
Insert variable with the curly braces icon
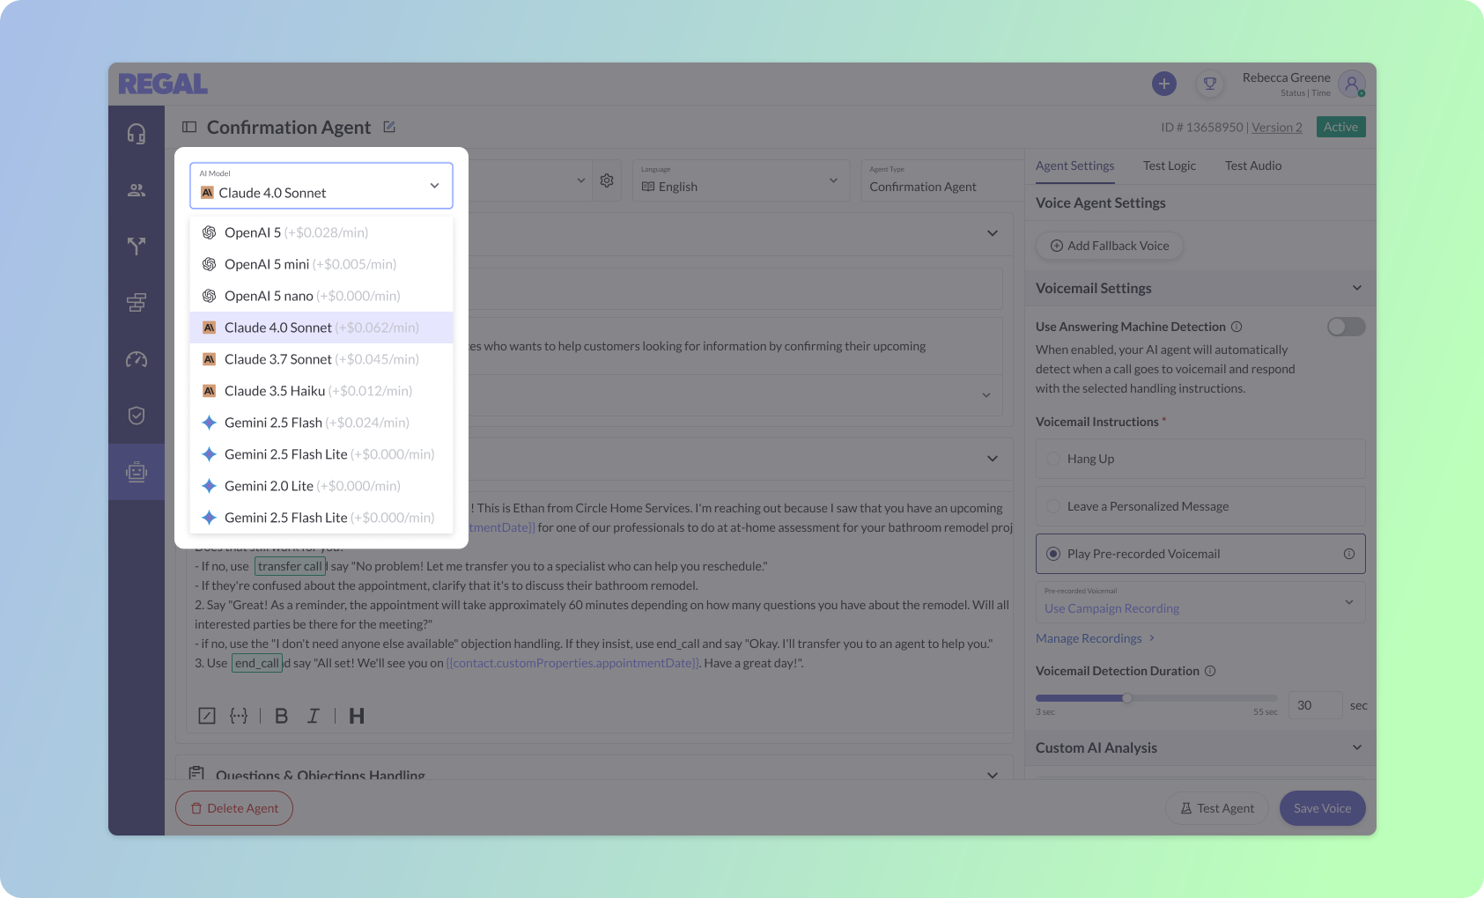click(239, 716)
